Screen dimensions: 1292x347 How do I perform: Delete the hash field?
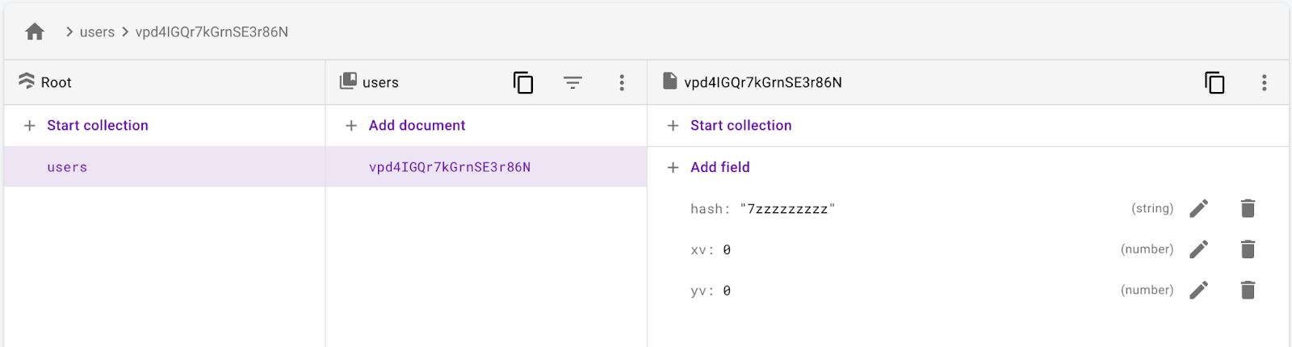[1248, 209]
